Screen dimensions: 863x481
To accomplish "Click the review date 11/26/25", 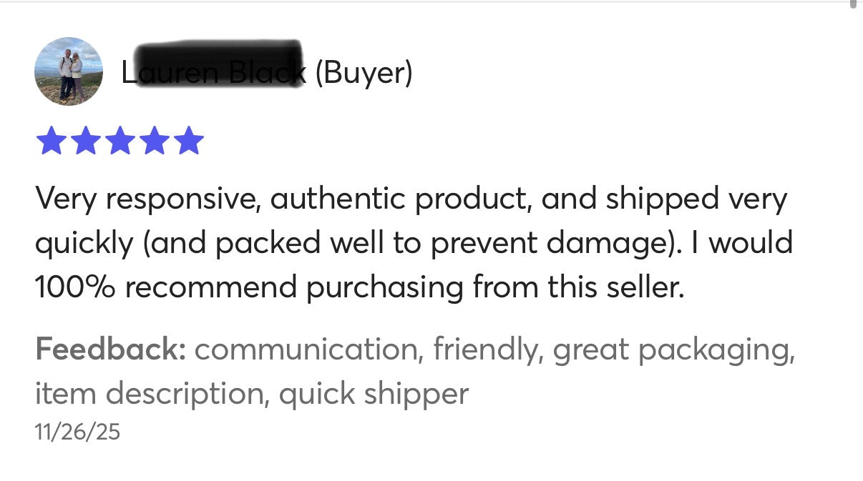I will click(77, 432).
